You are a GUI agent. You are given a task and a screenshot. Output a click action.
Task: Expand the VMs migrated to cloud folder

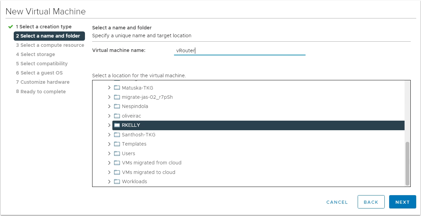pyautogui.click(x=109, y=172)
